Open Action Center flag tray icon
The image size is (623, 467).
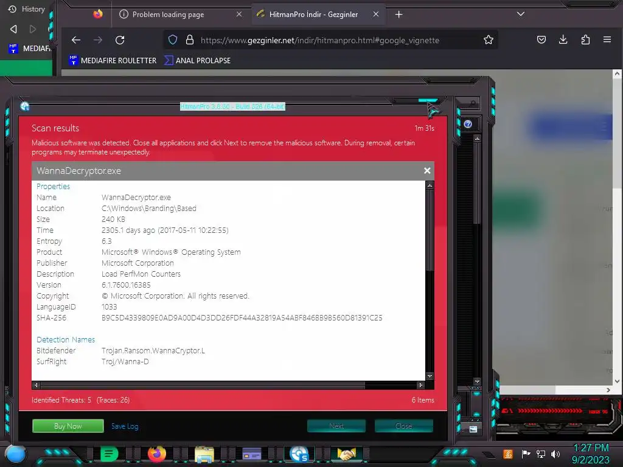[x=526, y=454]
